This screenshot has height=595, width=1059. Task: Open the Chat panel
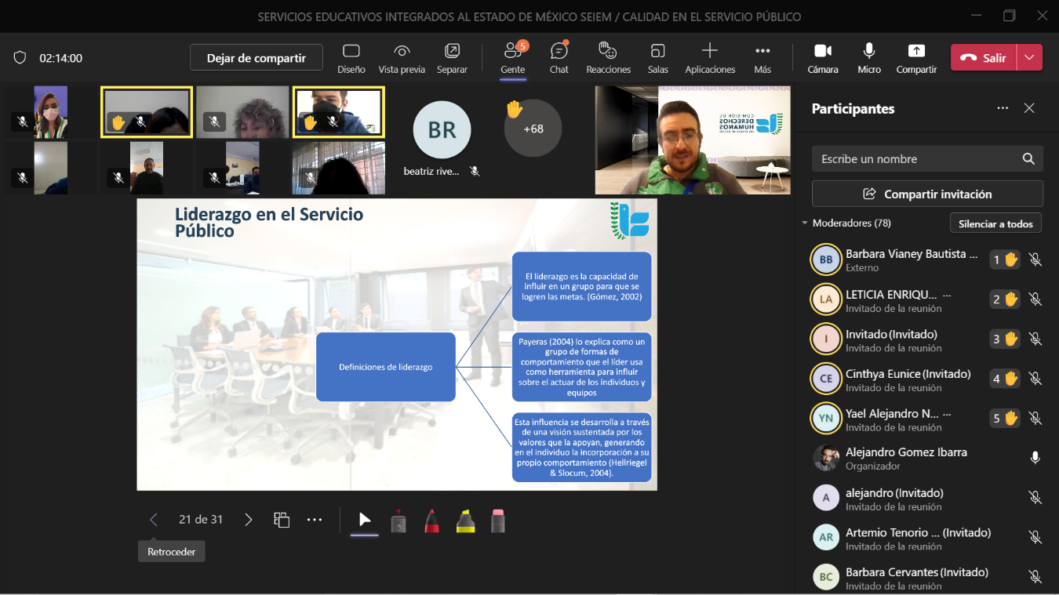pyautogui.click(x=559, y=57)
